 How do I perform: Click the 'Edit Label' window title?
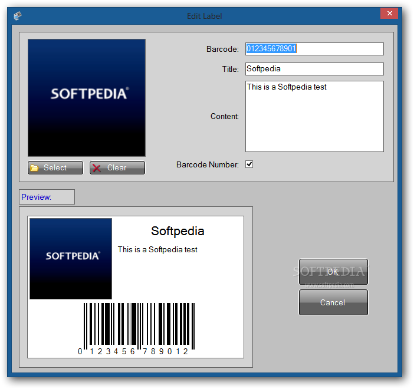tap(205, 16)
